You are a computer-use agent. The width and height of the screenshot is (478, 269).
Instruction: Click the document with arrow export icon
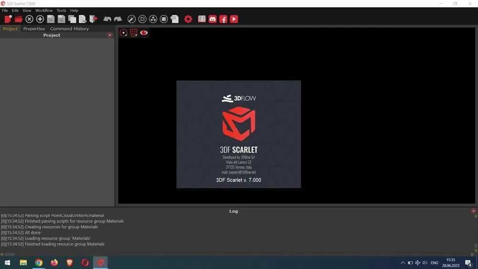point(83,19)
